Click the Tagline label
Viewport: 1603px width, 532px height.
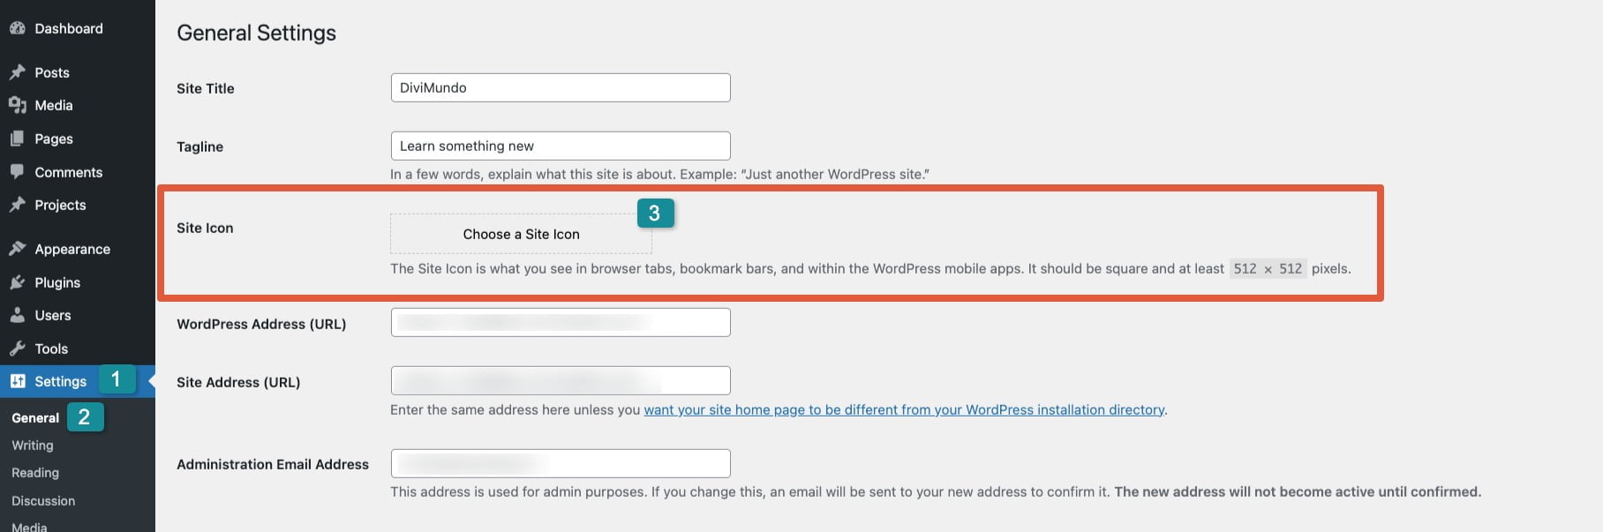click(199, 146)
